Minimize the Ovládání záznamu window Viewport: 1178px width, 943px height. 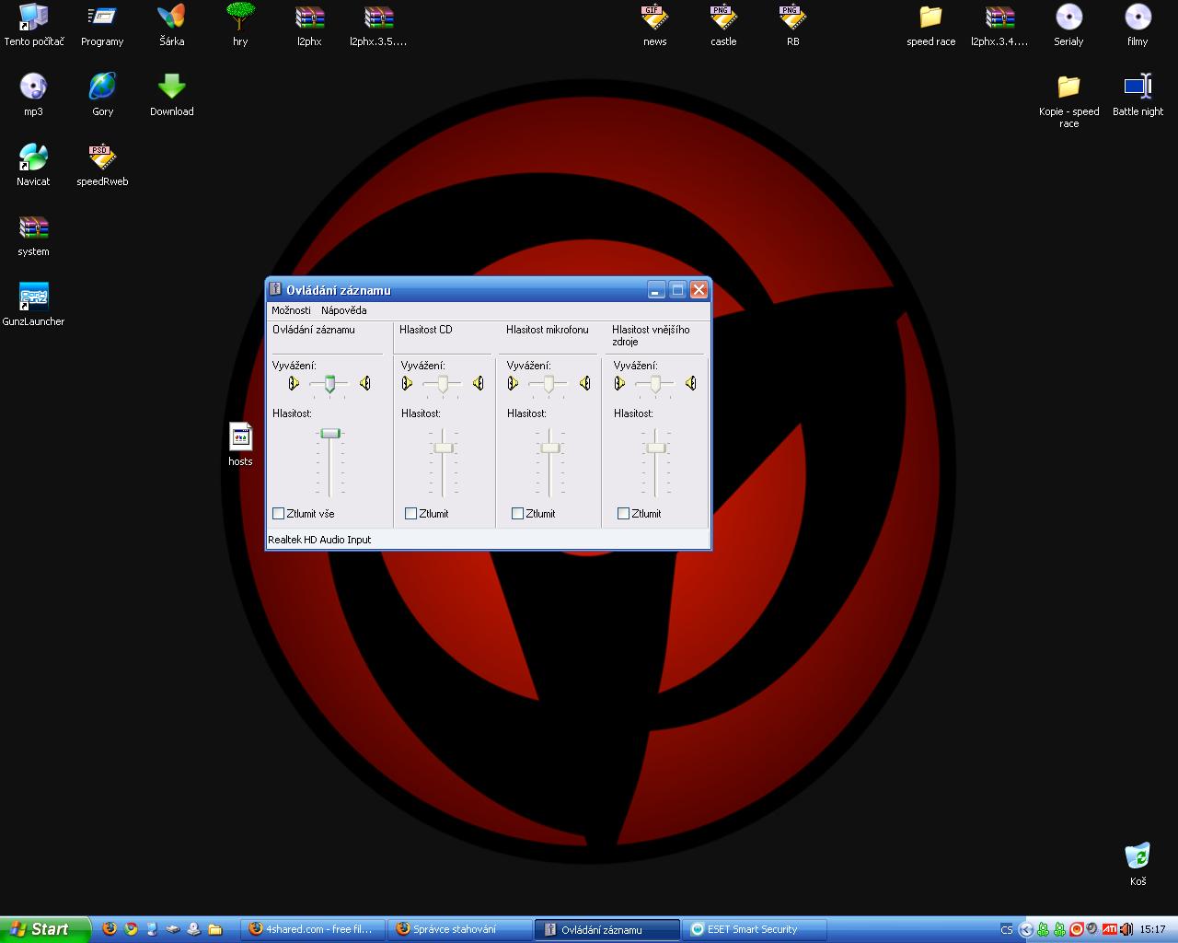(x=656, y=290)
